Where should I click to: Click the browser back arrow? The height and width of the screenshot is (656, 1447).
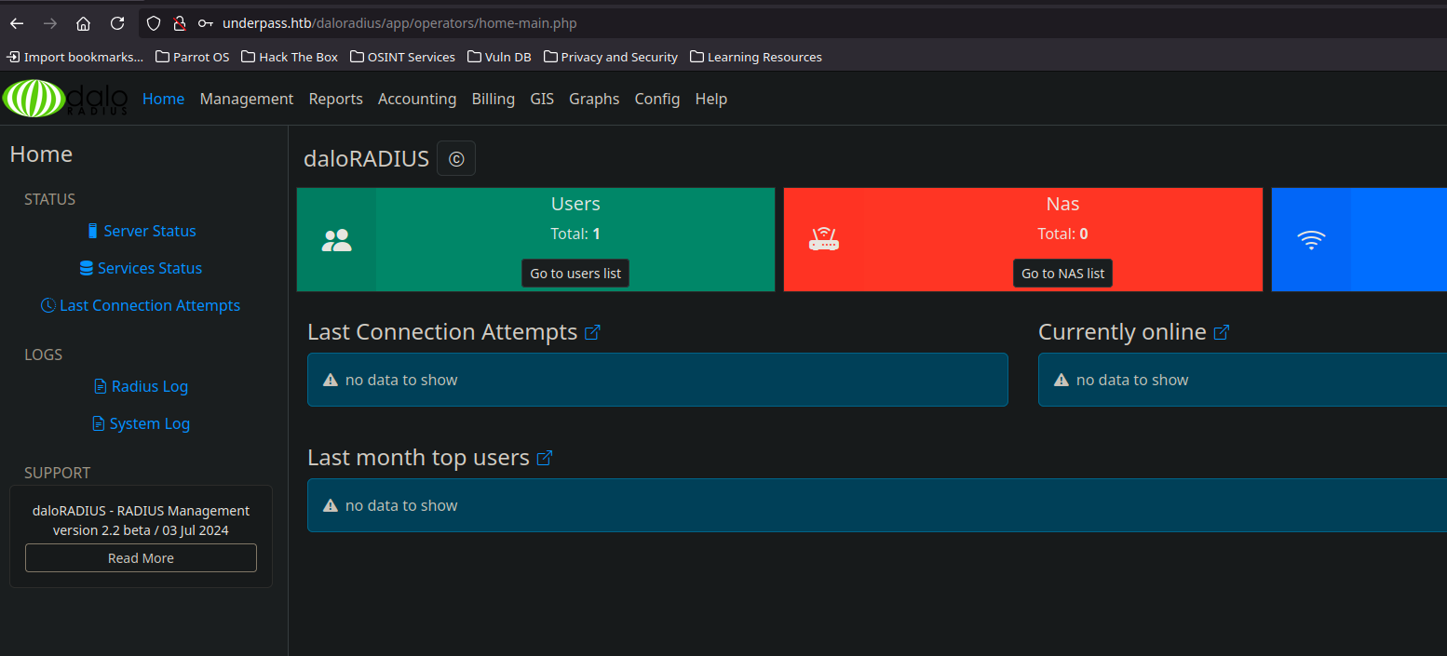17,23
